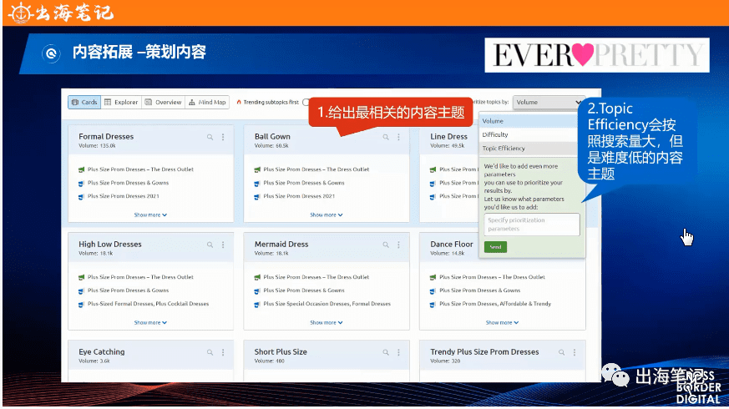Search icon on Mermaid Dress card
This screenshot has height=409, width=729.
[x=386, y=245]
